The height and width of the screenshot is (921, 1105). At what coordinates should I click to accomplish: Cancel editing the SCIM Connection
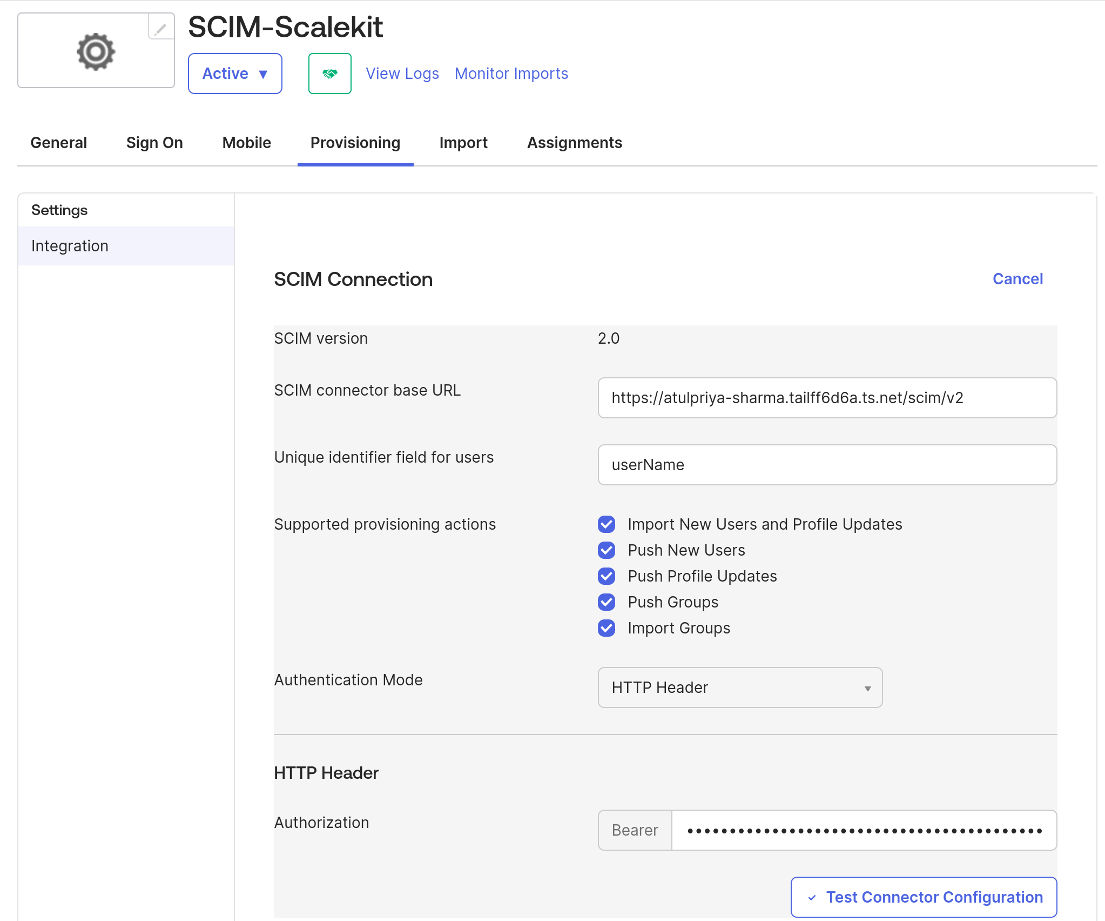[x=1018, y=279]
